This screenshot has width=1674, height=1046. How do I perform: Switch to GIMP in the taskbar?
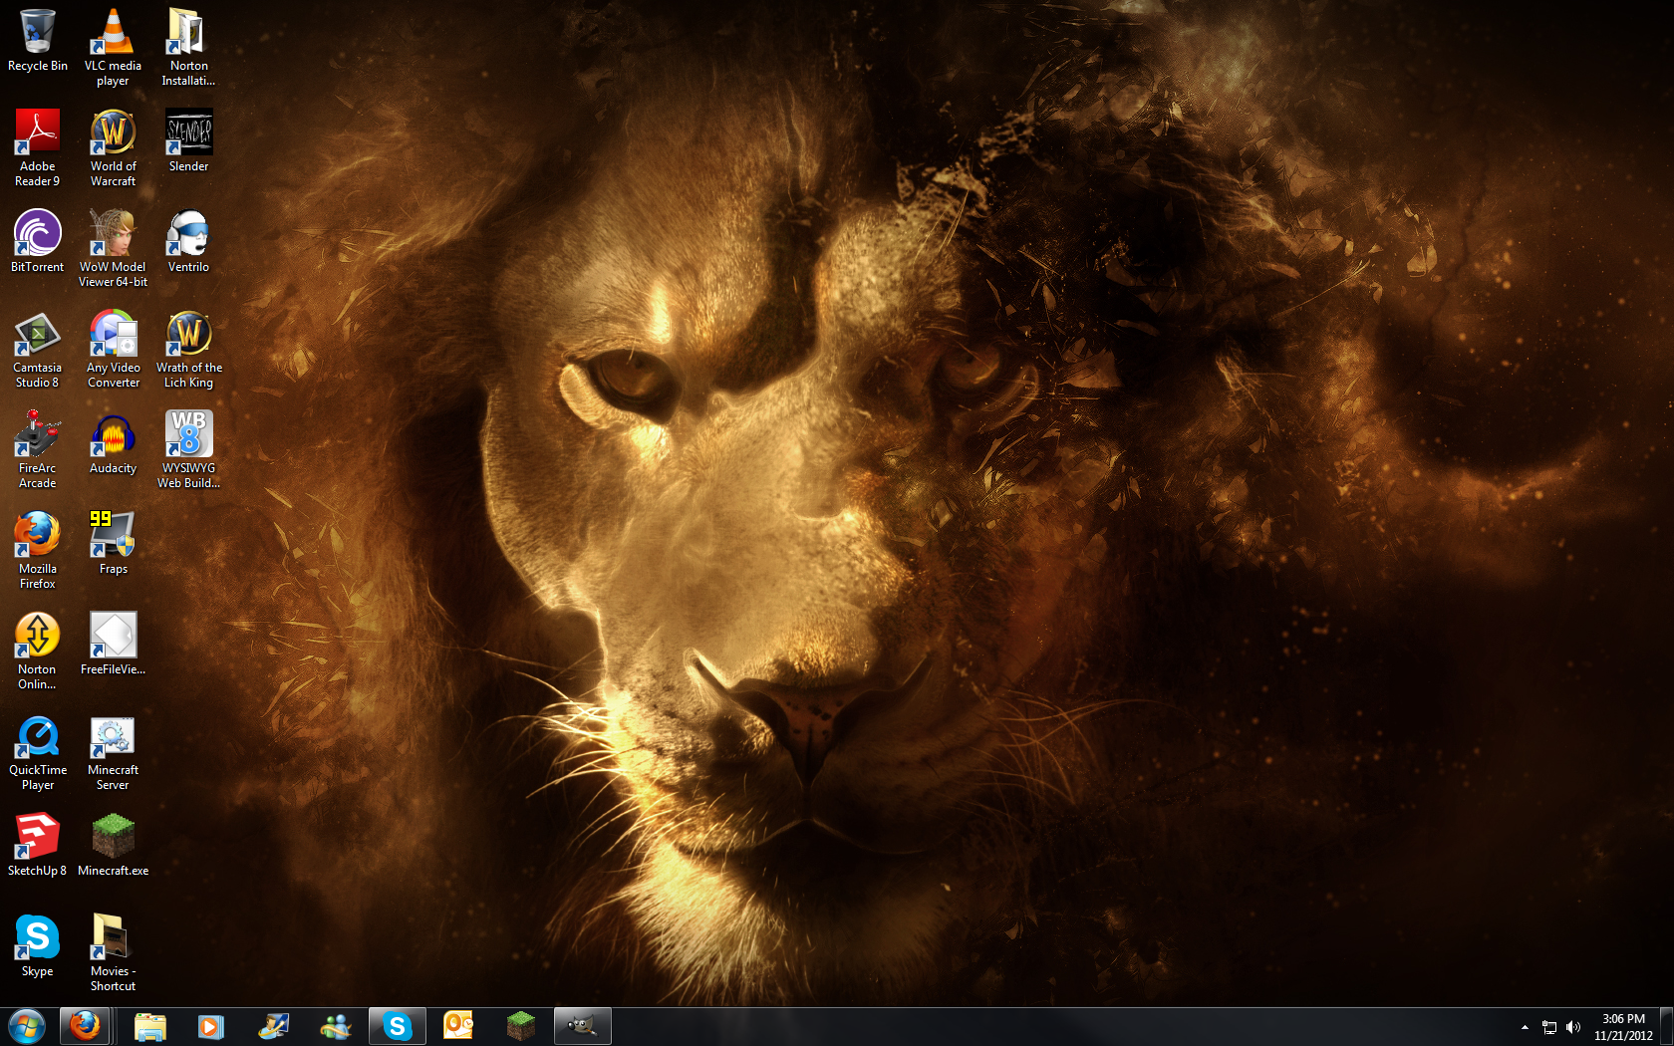click(582, 1026)
